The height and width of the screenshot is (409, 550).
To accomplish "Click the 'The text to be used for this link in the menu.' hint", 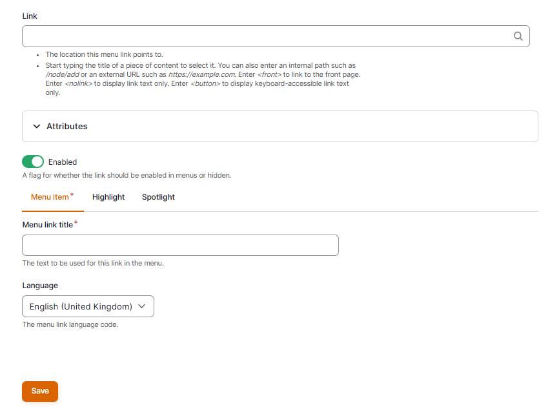I will 93,263.
